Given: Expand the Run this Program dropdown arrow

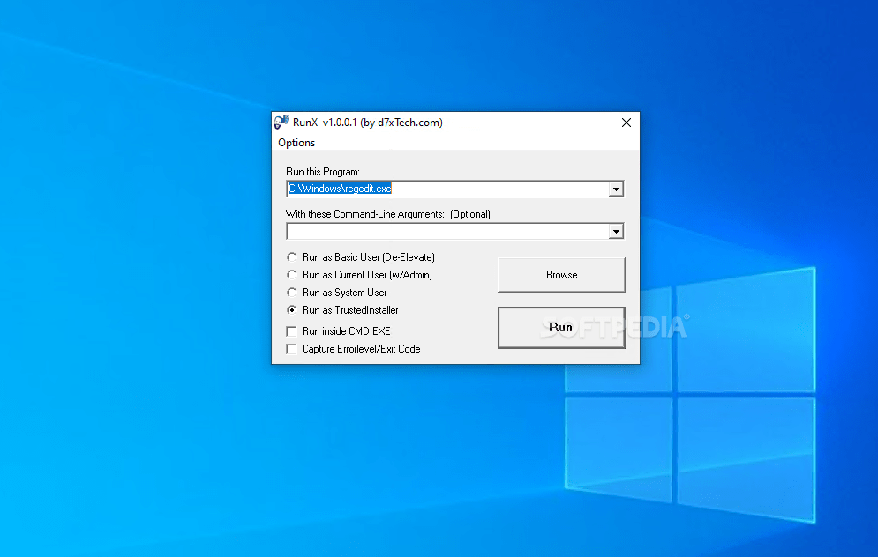Looking at the screenshot, I should 616,189.
